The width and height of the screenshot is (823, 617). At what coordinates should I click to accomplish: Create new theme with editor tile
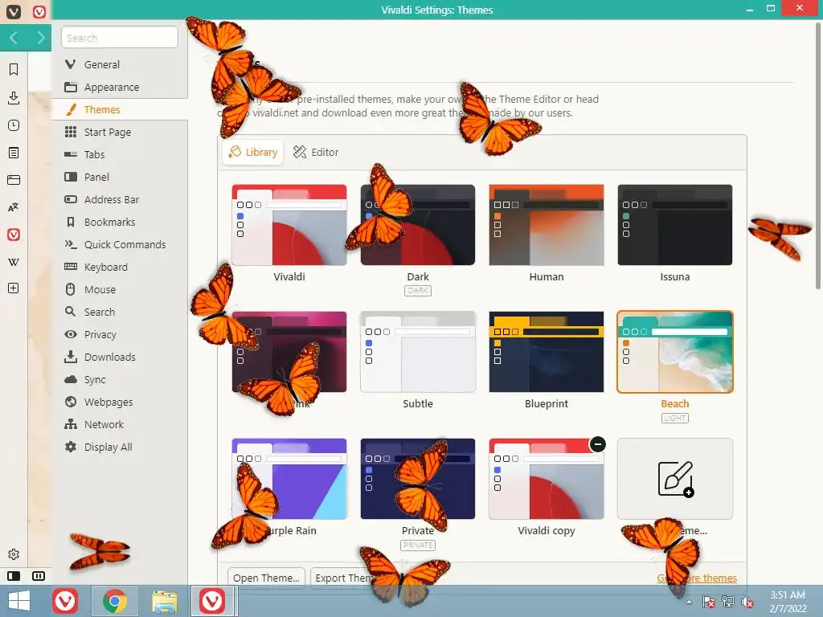675,479
